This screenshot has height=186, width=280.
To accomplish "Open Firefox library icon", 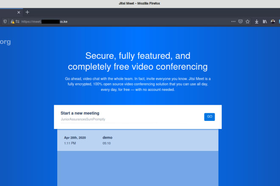I will [265, 22].
